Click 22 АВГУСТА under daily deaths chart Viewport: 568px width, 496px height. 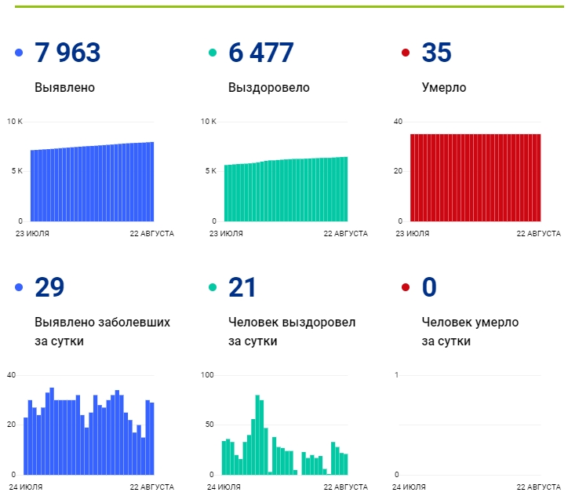tap(539, 487)
